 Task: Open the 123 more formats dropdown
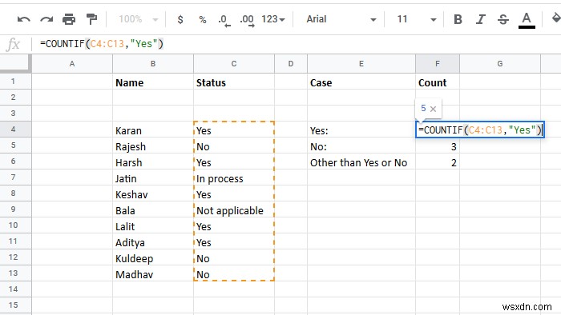[x=273, y=19]
